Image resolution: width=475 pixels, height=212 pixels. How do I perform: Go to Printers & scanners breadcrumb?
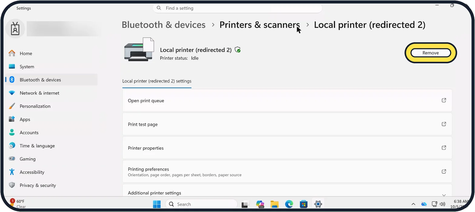[260, 25]
